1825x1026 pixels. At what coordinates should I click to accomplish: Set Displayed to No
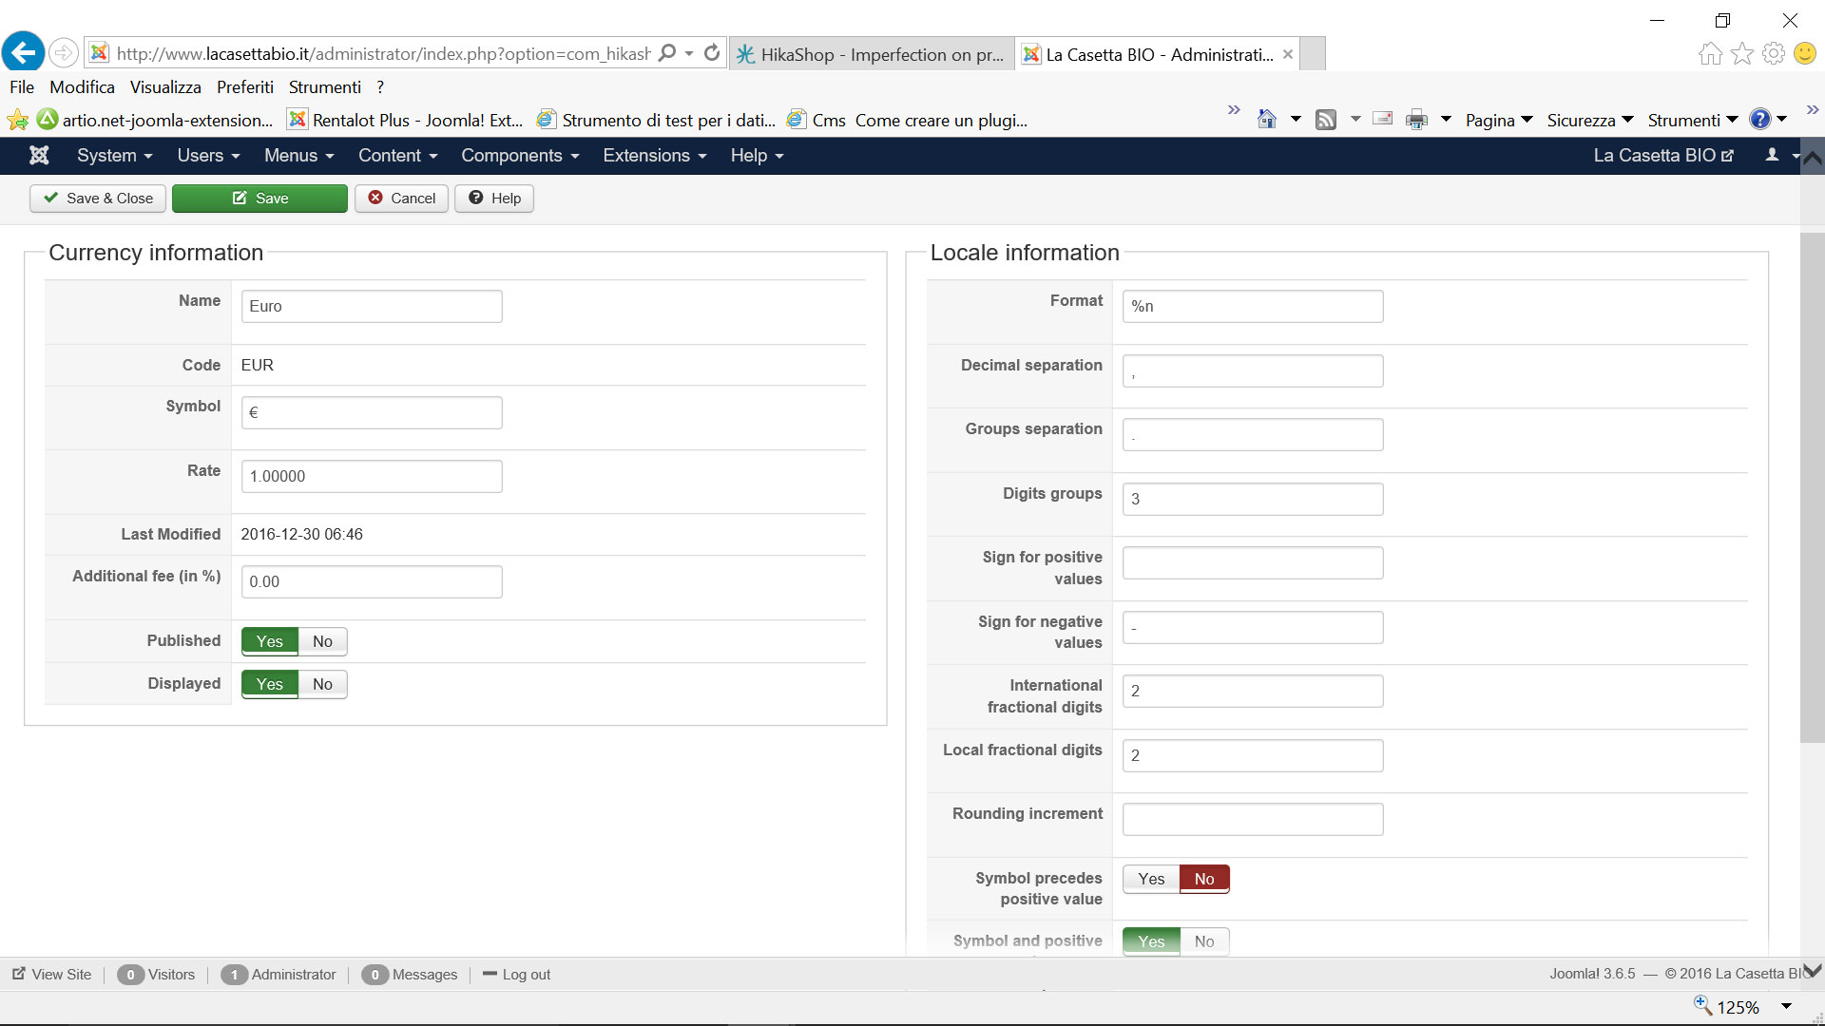pos(322,684)
